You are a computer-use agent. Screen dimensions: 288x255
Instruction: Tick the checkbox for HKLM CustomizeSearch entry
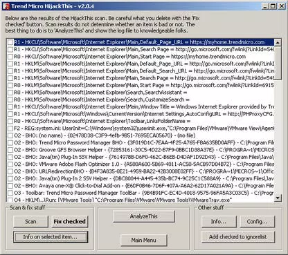tap(10, 100)
